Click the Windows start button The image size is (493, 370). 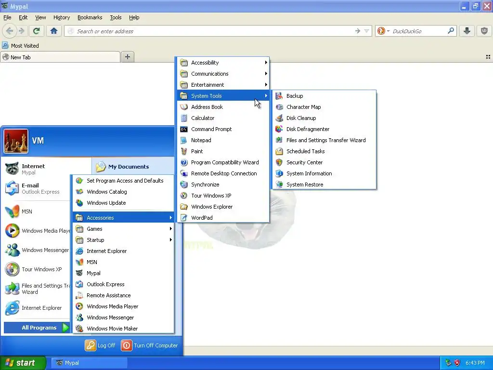[23, 363]
